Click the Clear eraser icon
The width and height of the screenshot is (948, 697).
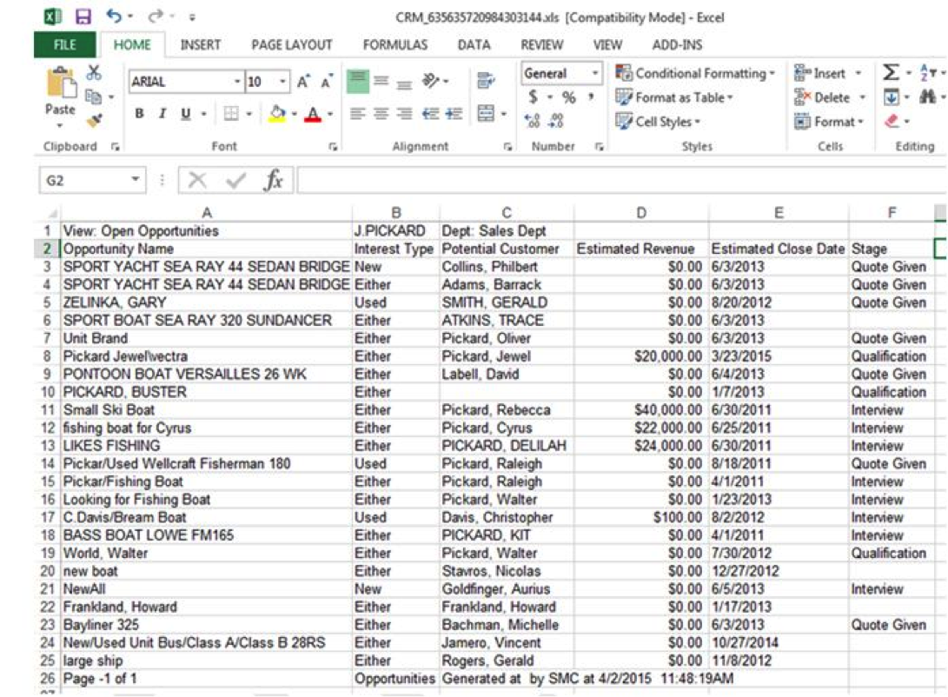pyautogui.click(x=892, y=122)
